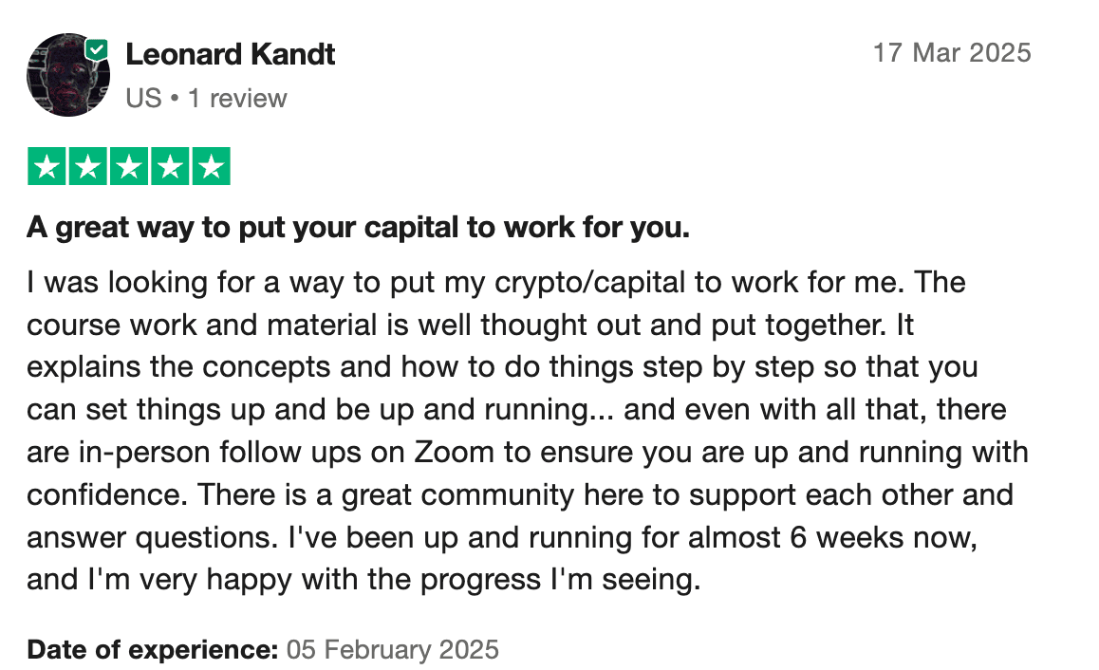Click the "US" country label
This screenshot has height=670, width=1099.
[x=143, y=98]
